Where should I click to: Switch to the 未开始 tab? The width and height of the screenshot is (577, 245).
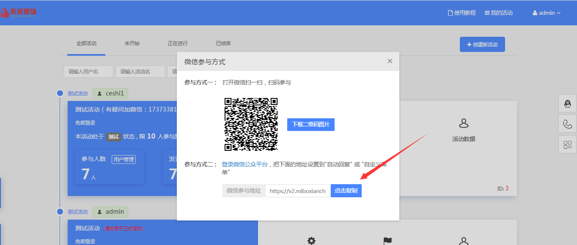[x=132, y=44]
